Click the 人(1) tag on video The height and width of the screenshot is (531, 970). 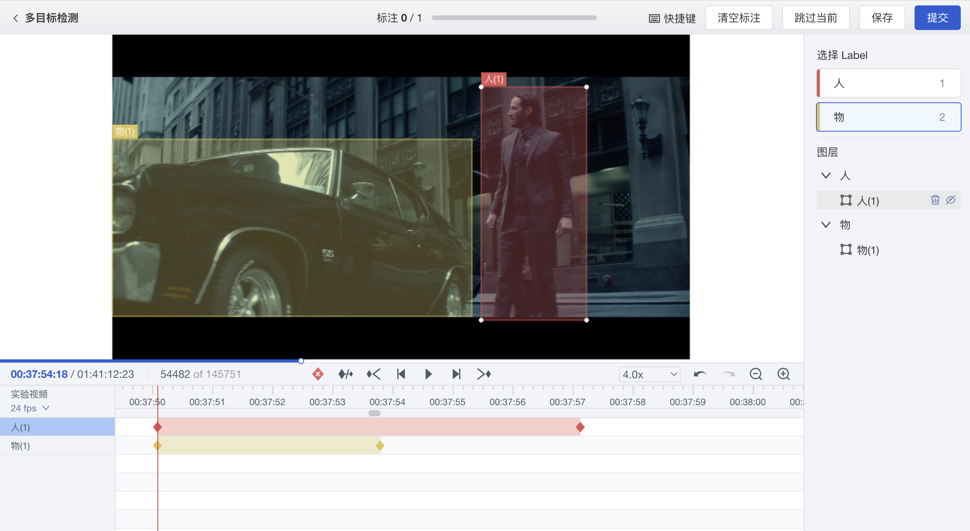493,79
